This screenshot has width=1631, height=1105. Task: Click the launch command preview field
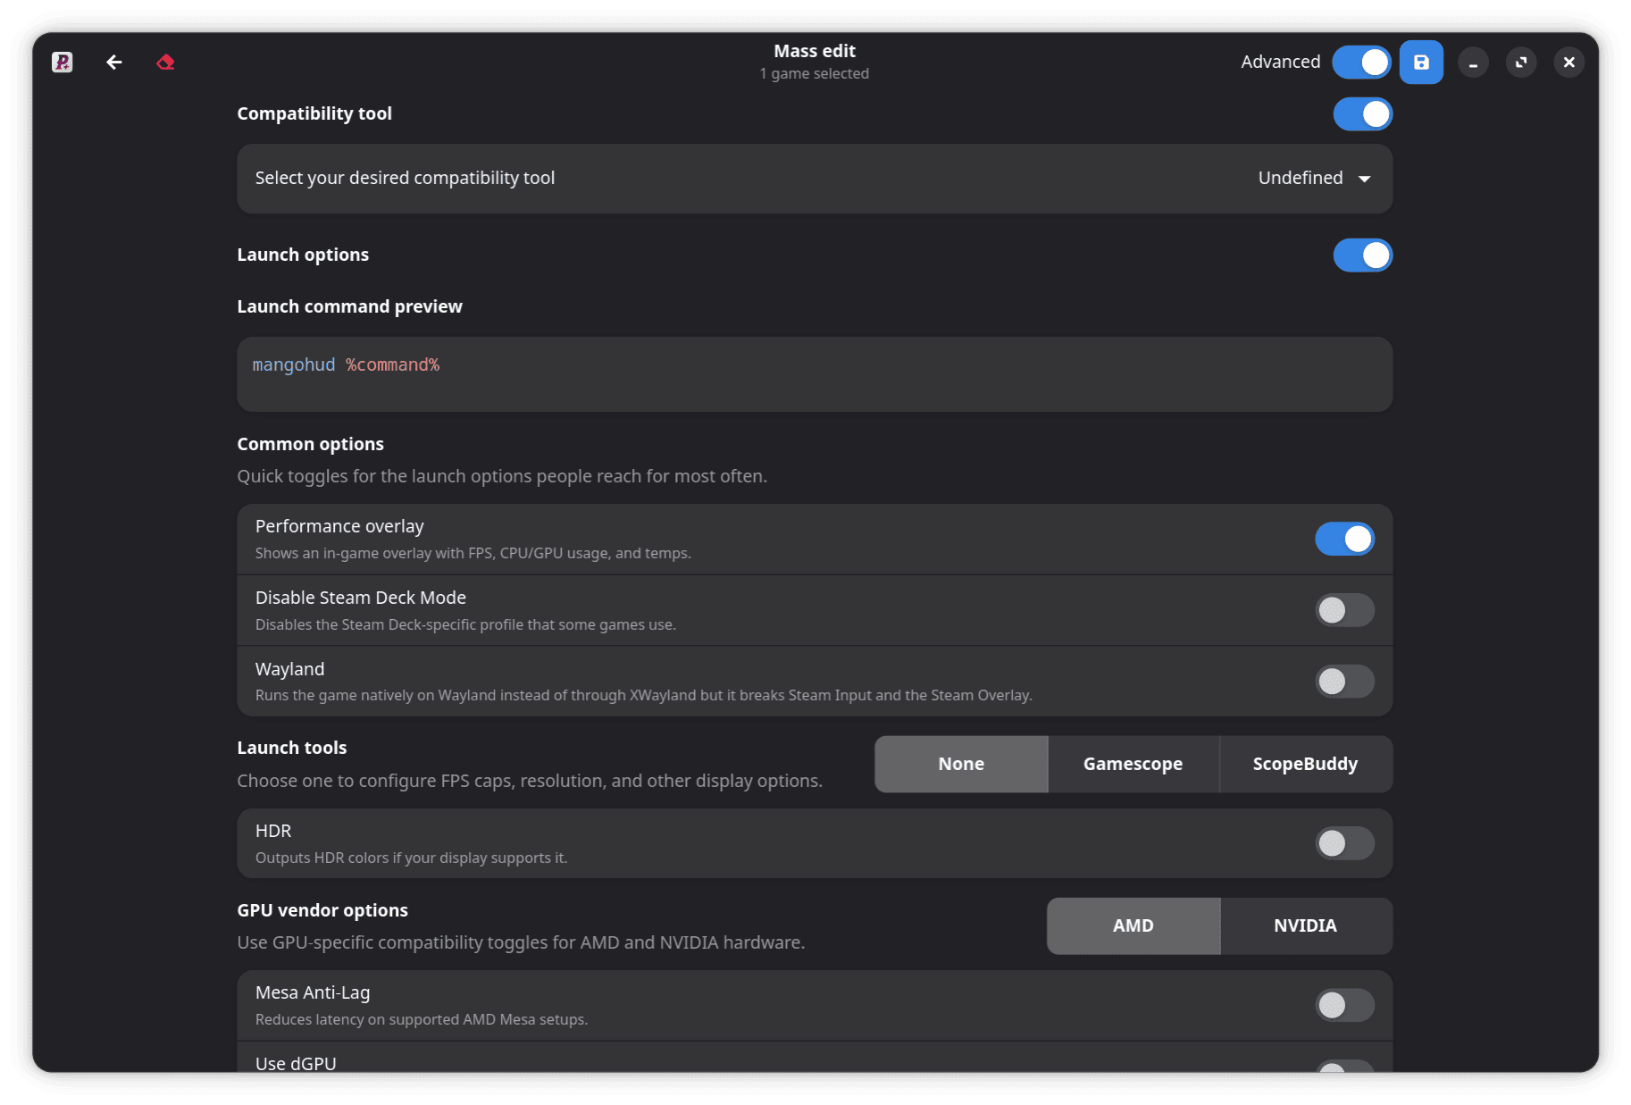(815, 374)
